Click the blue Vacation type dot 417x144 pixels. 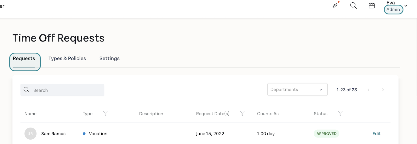pyautogui.click(x=84, y=134)
